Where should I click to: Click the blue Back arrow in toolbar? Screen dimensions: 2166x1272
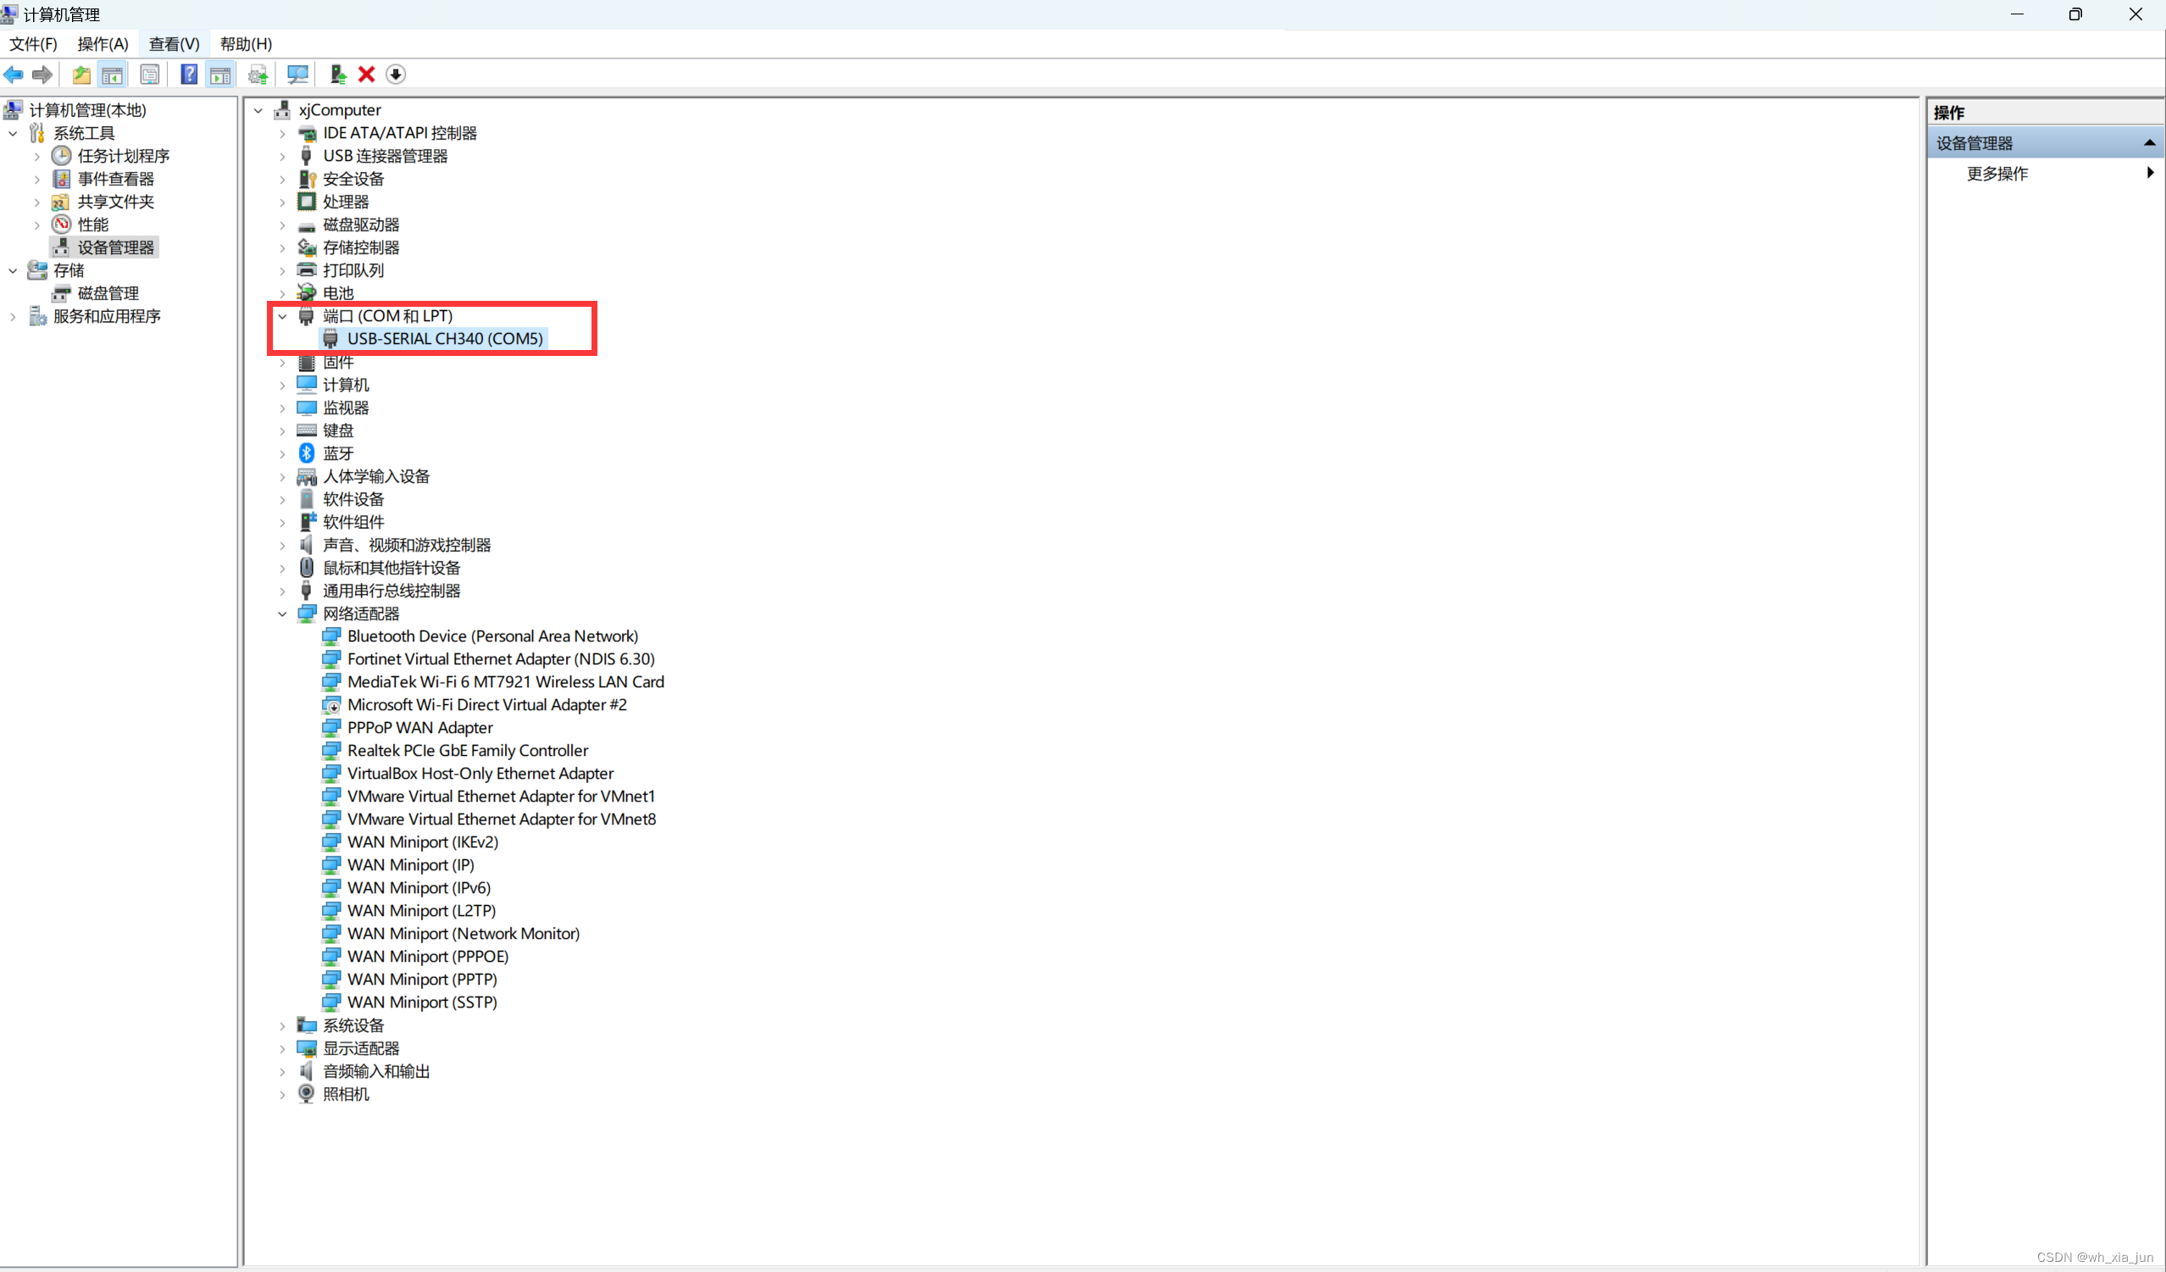pos(14,75)
